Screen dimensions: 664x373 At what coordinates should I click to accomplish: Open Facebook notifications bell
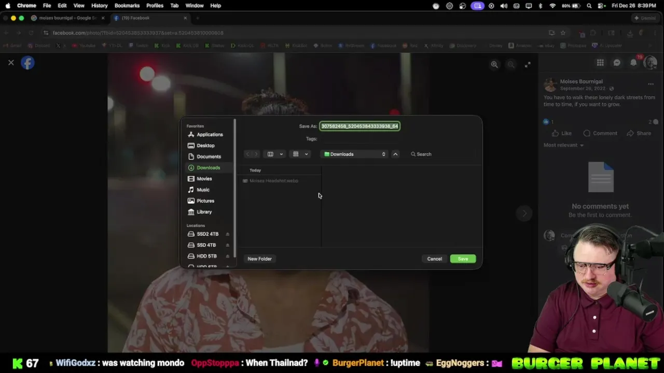click(x=633, y=63)
